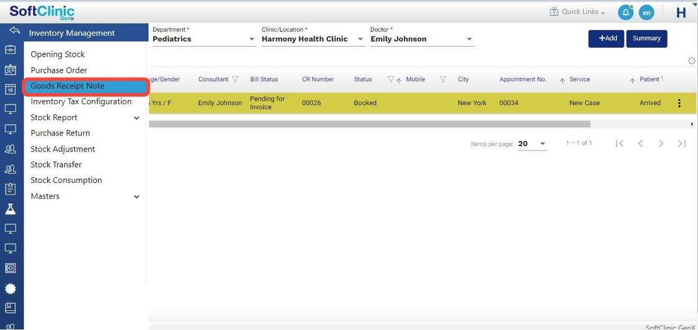
Task: Sort by the Service column arrow
Action: [x=562, y=80]
